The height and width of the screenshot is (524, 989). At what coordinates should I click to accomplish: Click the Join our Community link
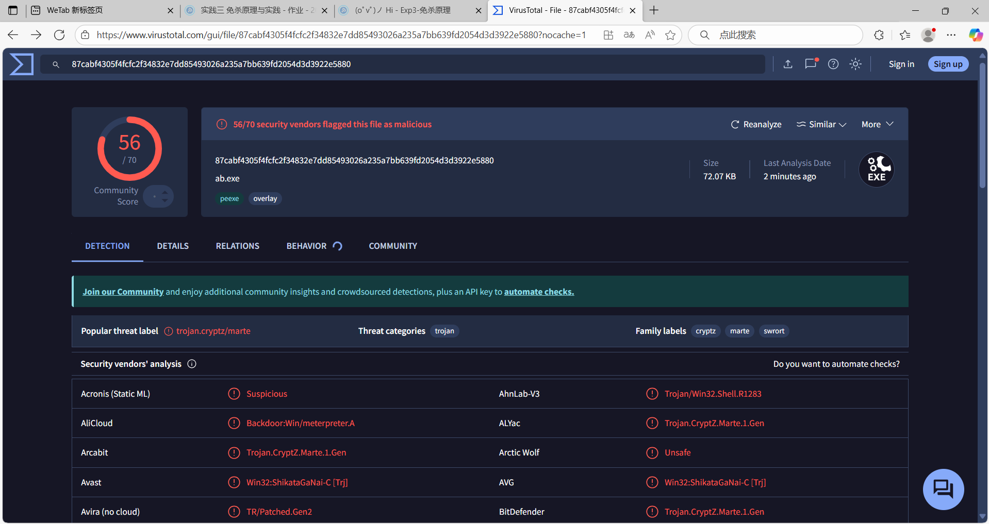[x=123, y=292]
